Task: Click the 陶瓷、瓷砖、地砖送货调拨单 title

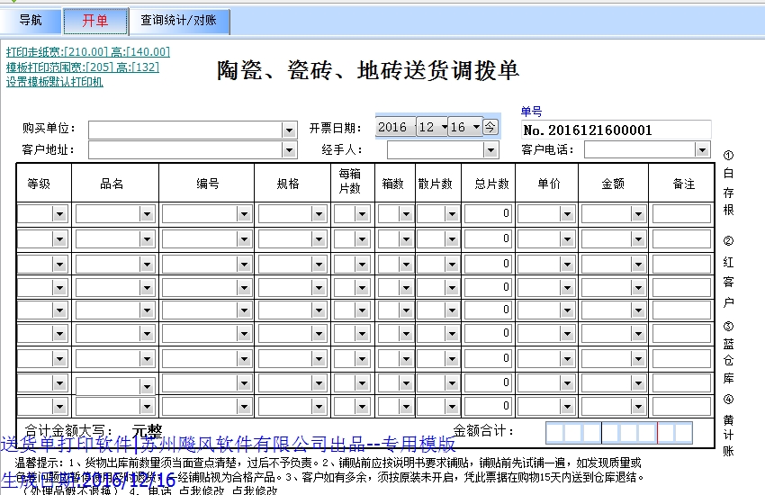Action: point(368,70)
